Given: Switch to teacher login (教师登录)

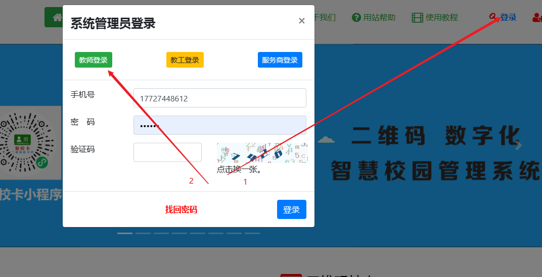Looking at the screenshot, I should coord(94,60).
